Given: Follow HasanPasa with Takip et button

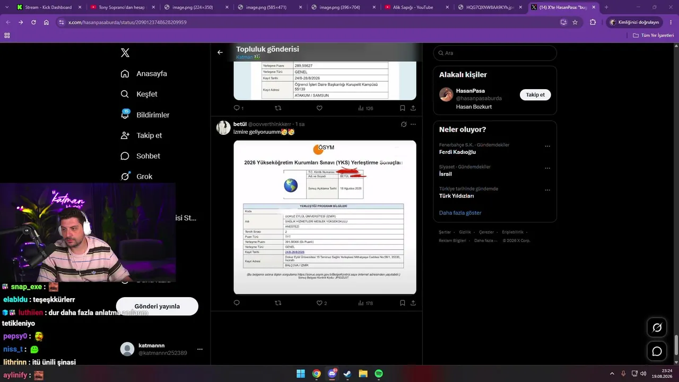Looking at the screenshot, I should (x=535, y=94).
